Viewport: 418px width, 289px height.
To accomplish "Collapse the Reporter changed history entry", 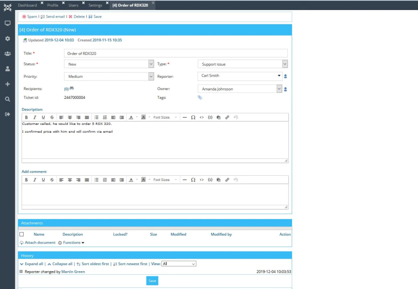I will pyautogui.click(x=21, y=272).
